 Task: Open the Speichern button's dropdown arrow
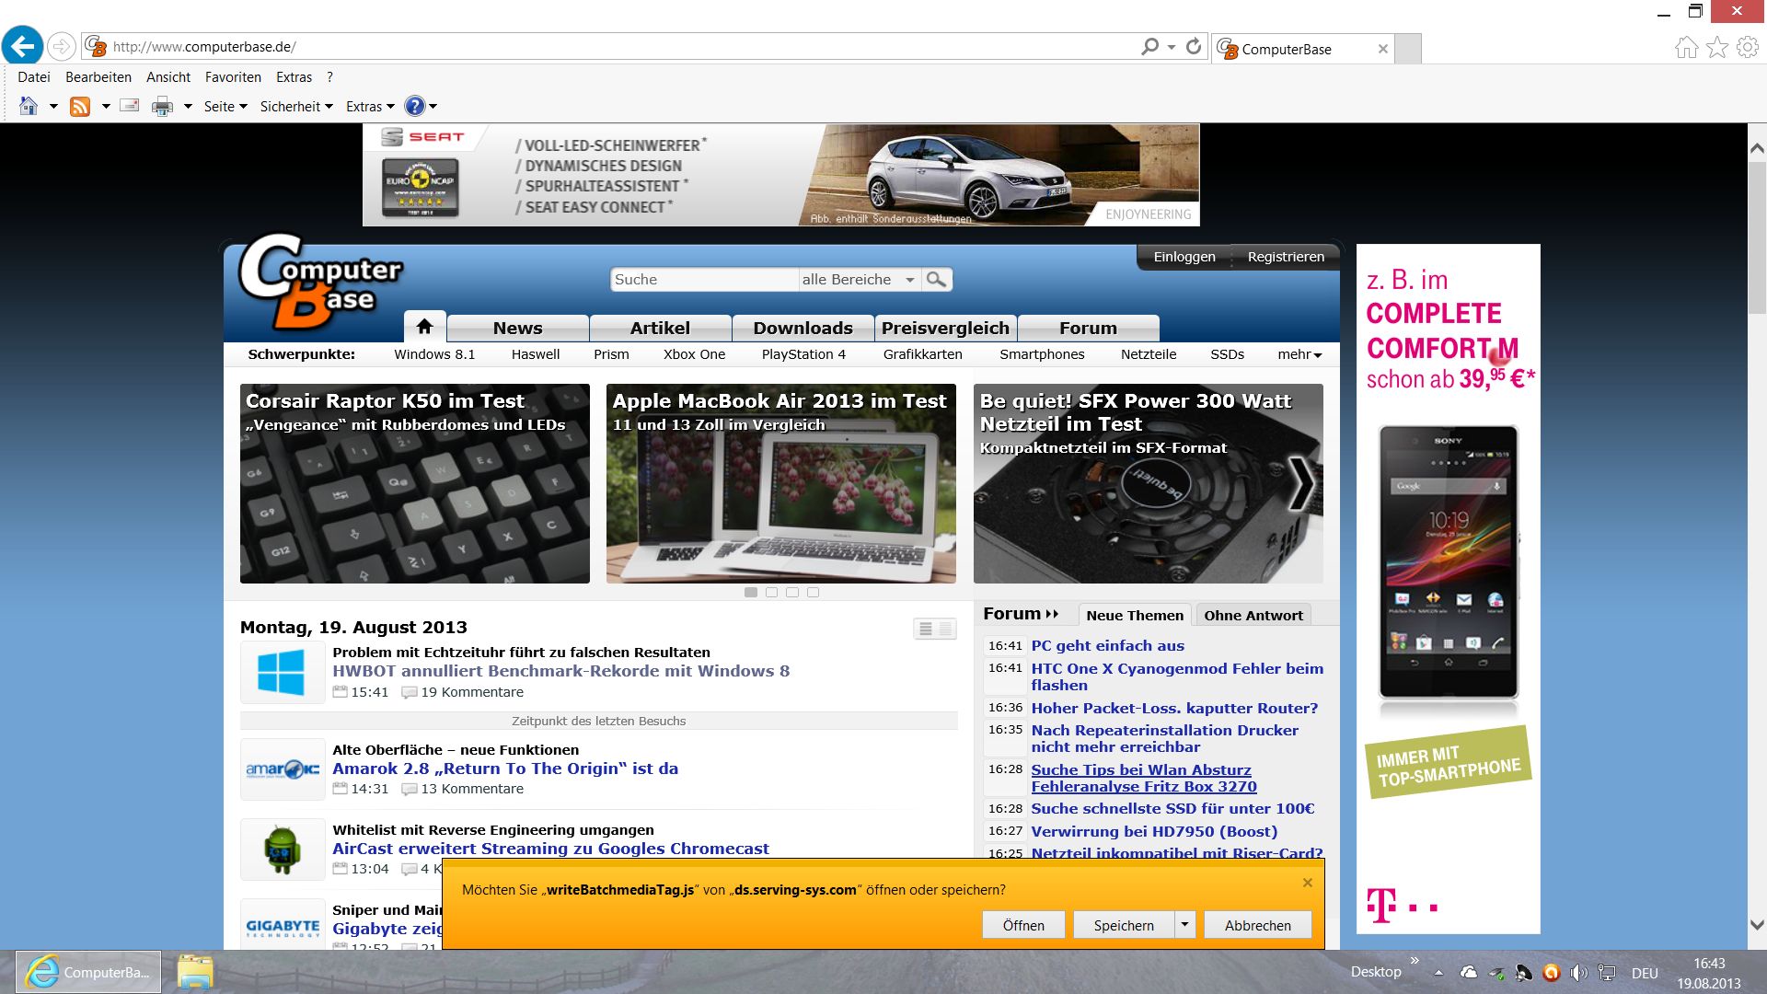1185,925
